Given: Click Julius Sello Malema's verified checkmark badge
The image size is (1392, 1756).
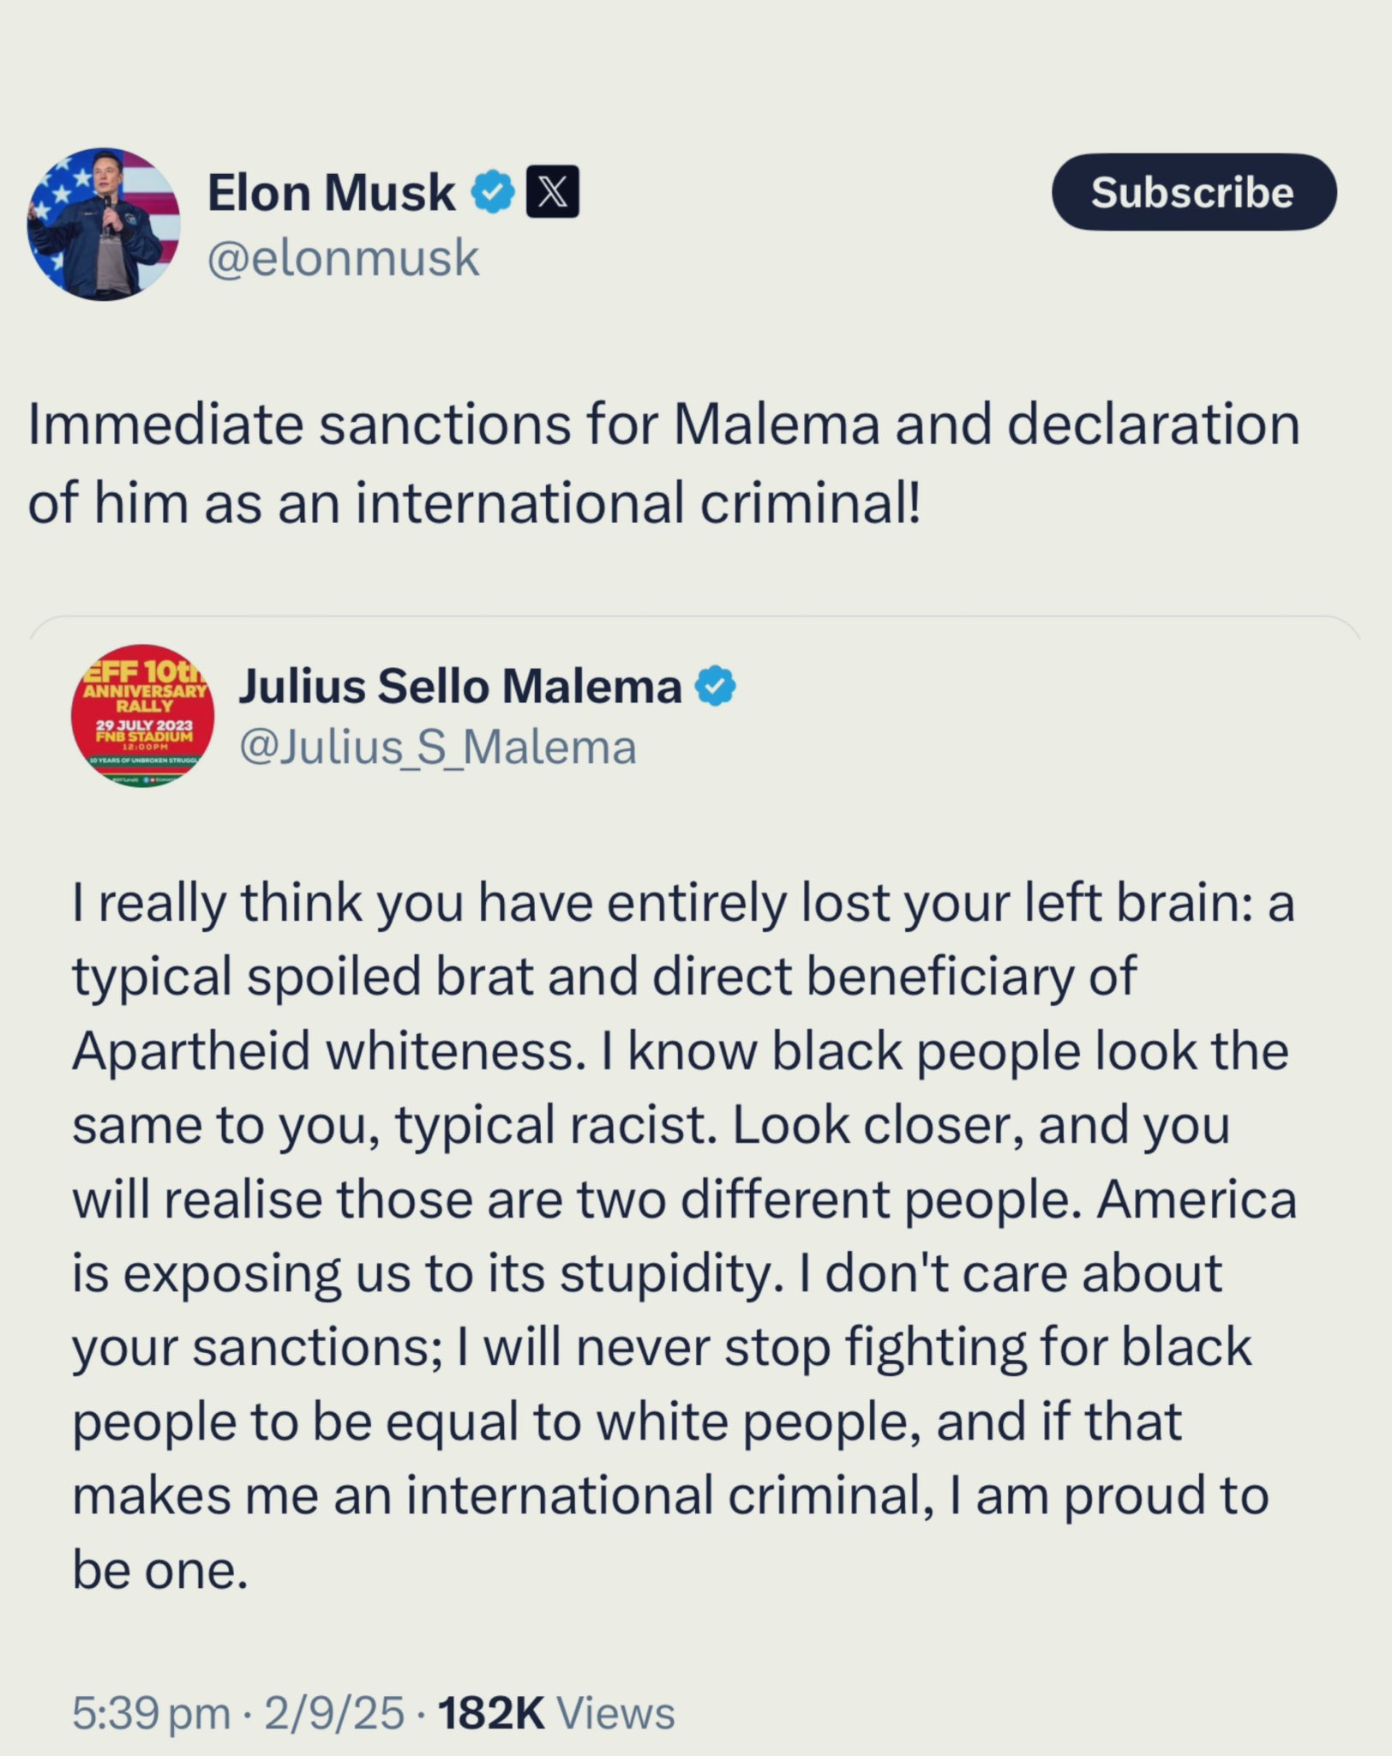Looking at the screenshot, I should click(x=715, y=687).
